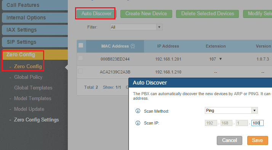The image size is (272, 150).
Task: Sort by MAC Address arrow icon
Action: point(133,46)
